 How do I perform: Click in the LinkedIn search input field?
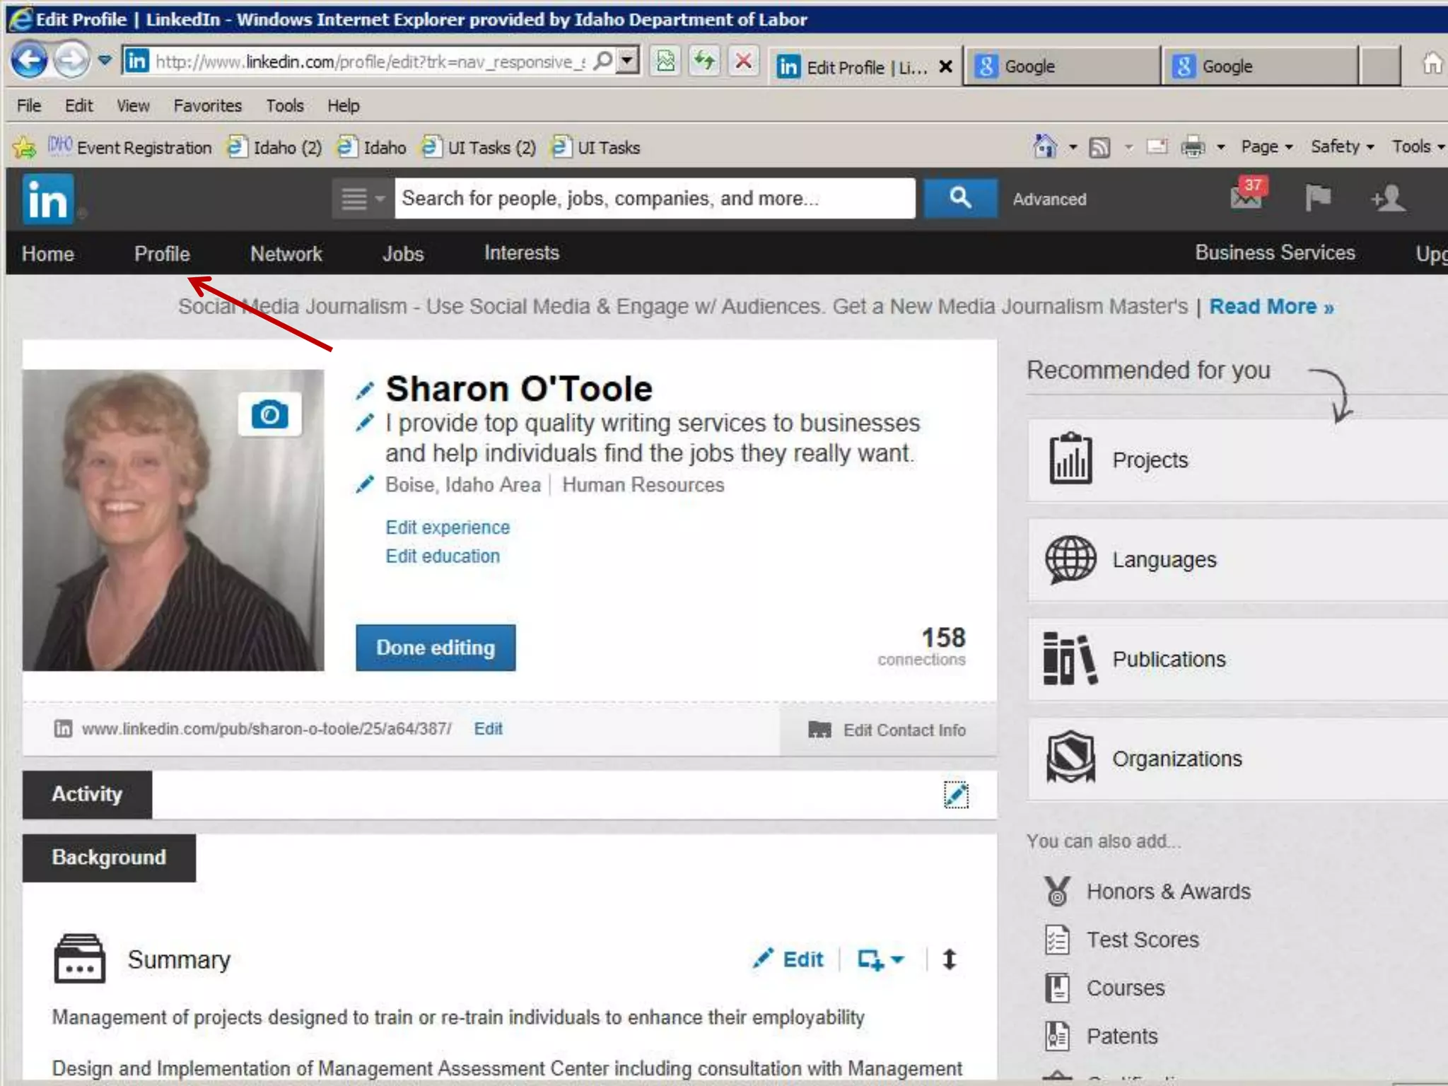click(x=654, y=199)
